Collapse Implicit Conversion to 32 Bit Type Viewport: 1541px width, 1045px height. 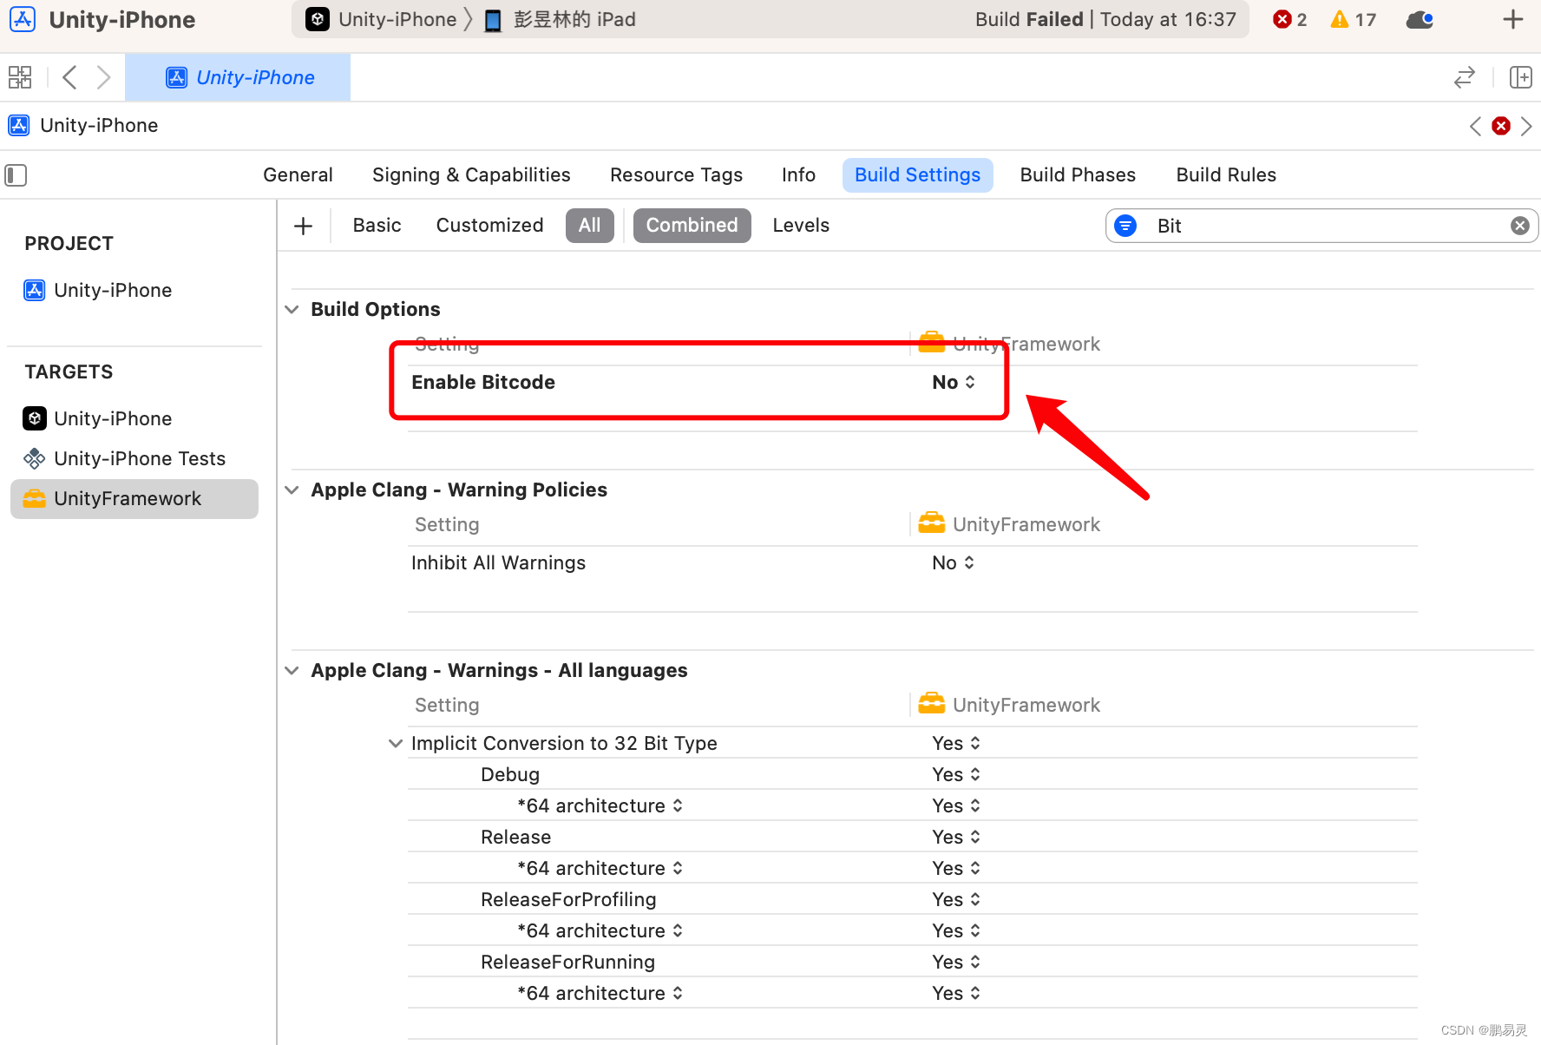click(x=396, y=744)
